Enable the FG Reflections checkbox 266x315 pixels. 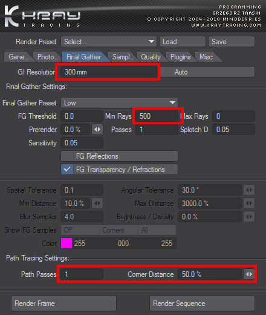67,156
